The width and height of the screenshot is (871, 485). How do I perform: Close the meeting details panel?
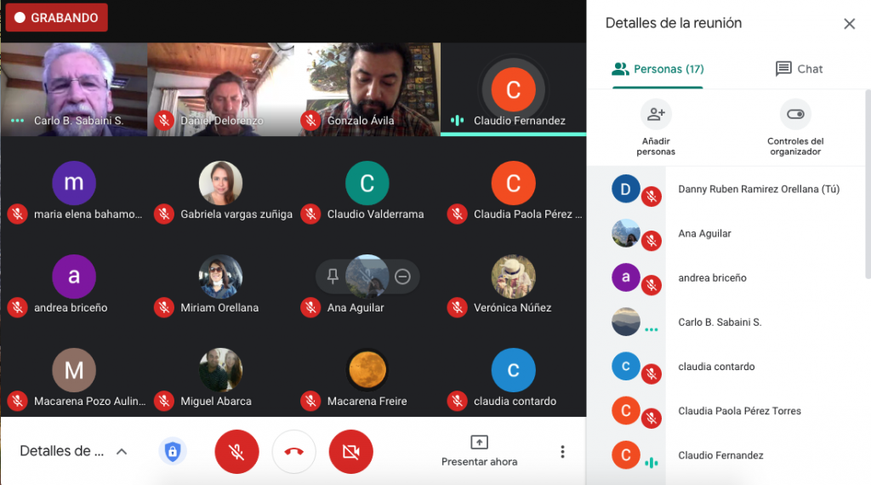point(850,24)
